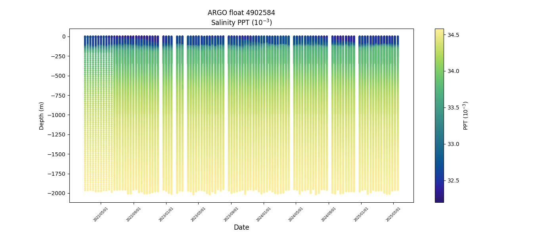
Task: Click the 2023/09/01 date tick label
Action: (x=232, y=214)
